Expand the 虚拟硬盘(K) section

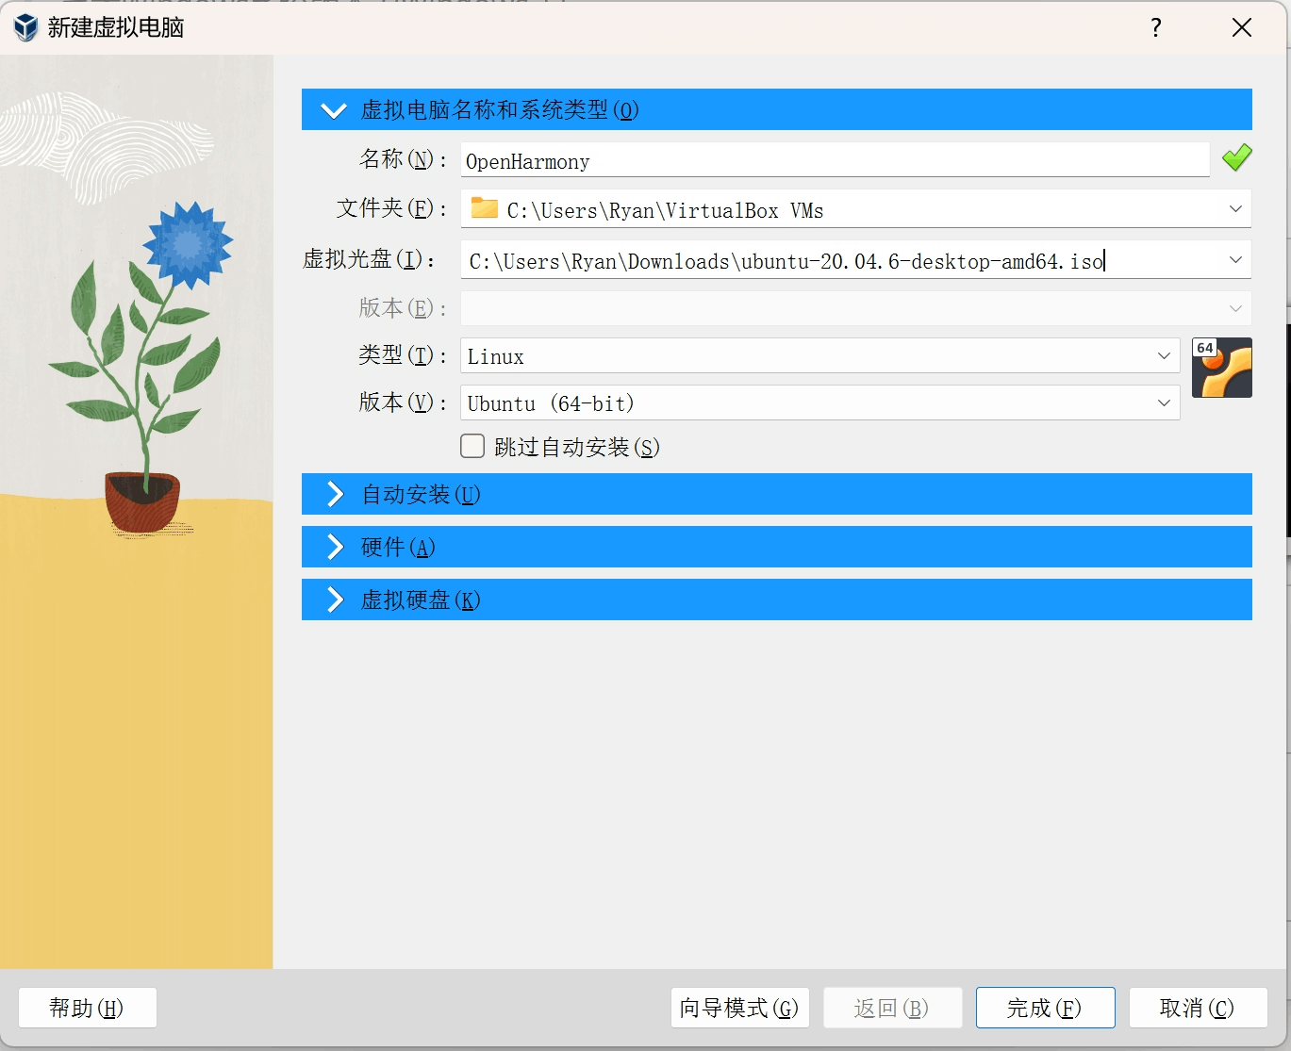777,599
